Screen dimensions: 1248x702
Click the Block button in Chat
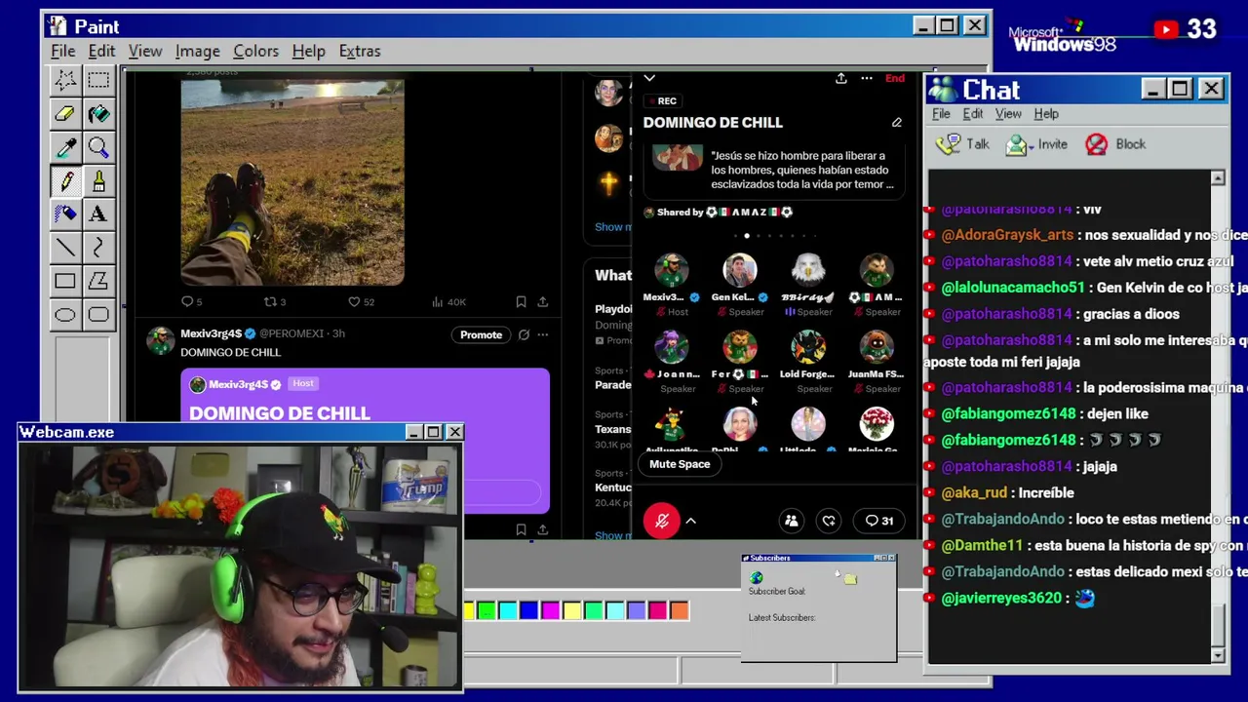click(1116, 144)
